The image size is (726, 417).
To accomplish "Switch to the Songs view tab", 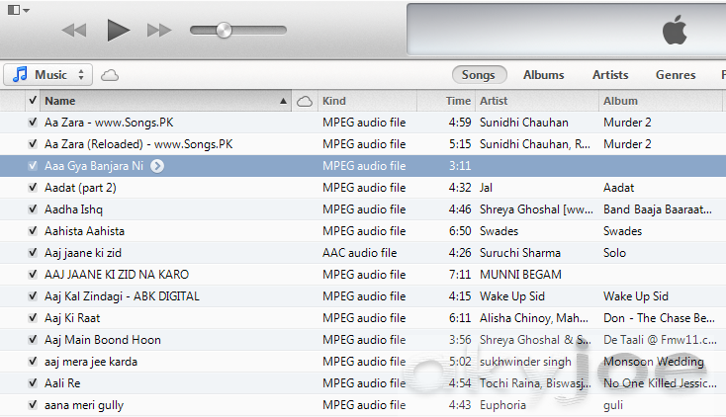I will coord(479,74).
